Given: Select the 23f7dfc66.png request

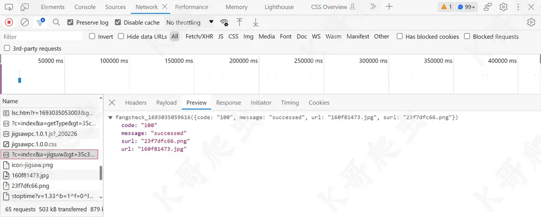Looking at the screenshot, I should tap(49, 185).
